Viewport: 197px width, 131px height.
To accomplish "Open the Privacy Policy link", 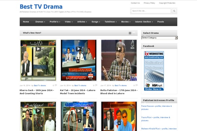I will click(149, 3).
